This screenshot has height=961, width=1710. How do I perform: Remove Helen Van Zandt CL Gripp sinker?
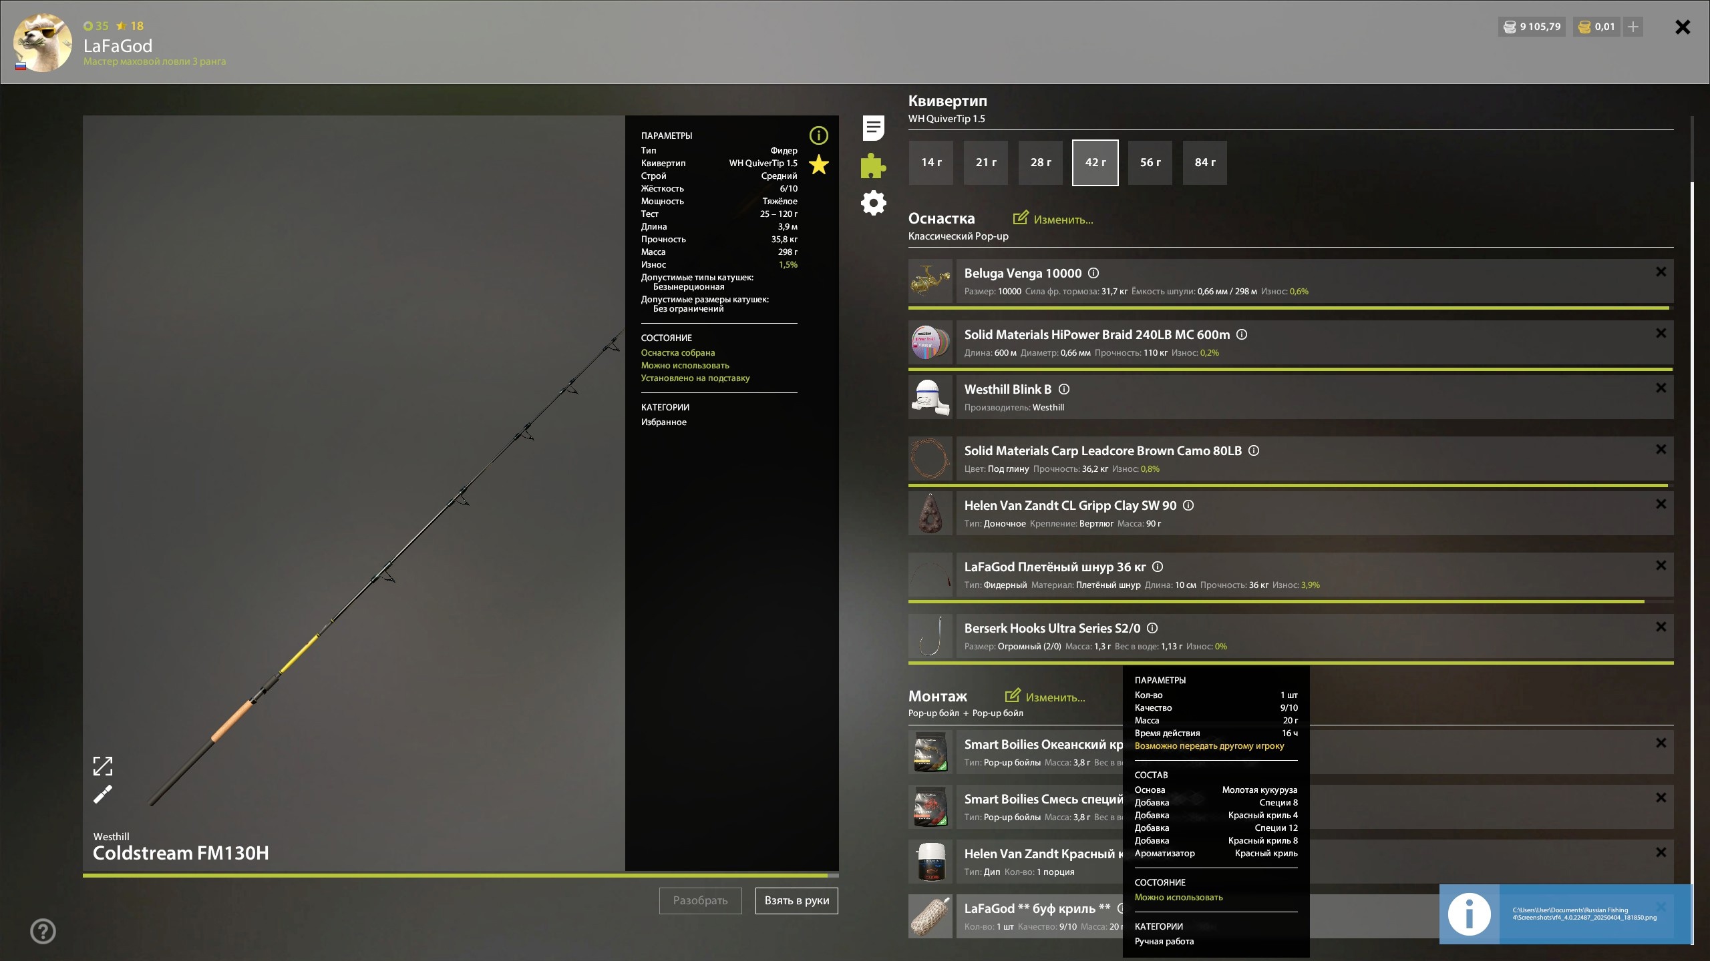point(1661,504)
